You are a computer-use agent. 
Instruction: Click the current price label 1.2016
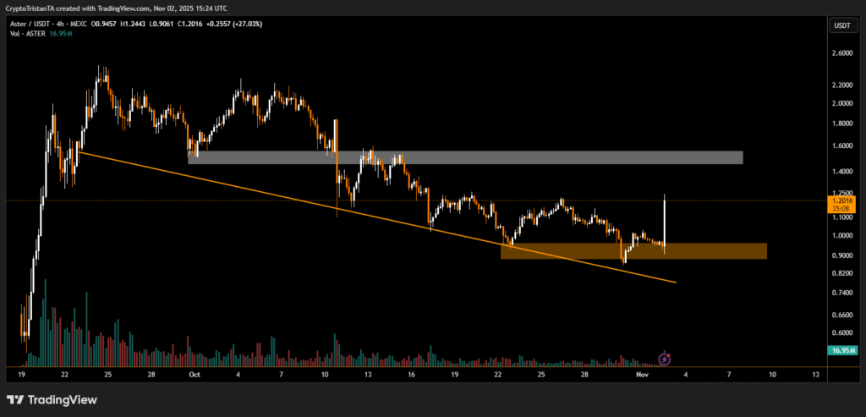tap(842, 200)
